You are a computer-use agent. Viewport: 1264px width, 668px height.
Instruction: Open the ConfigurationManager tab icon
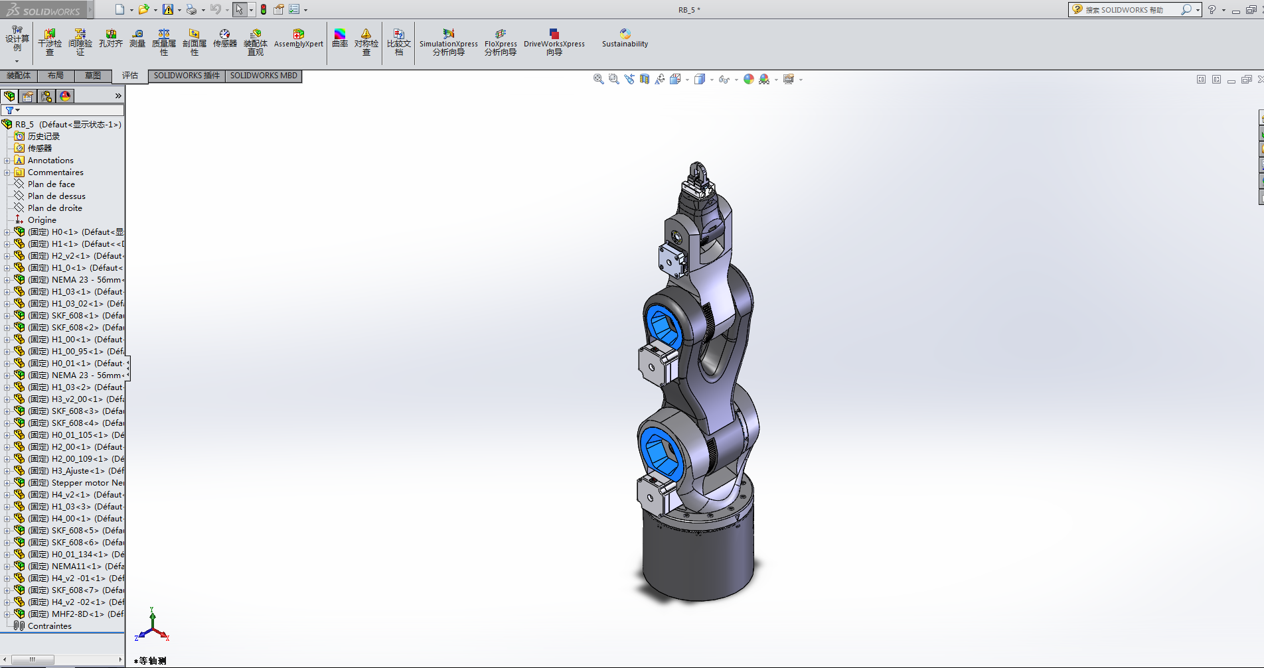46,96
